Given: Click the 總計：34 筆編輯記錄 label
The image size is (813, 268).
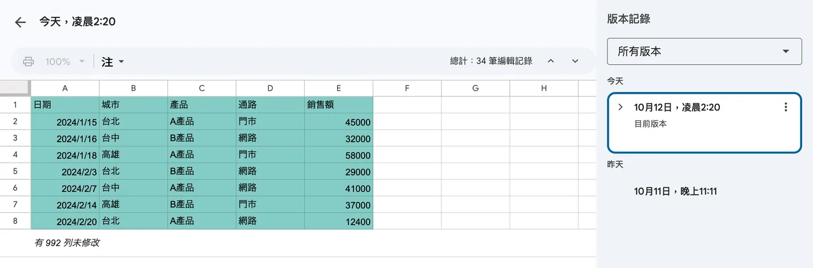Looking at the screenshot, I should (491, 61).
